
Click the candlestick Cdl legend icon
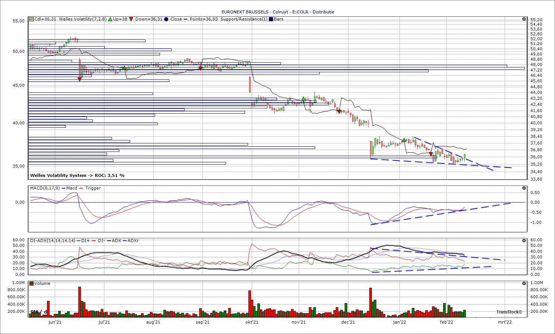[32, 19]
